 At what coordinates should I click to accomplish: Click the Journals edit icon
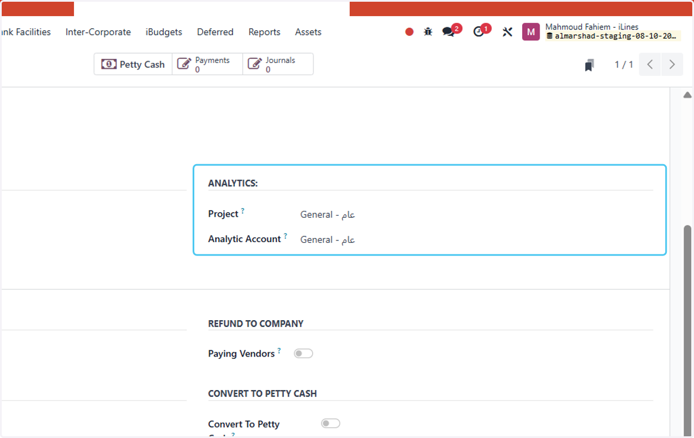click(x=254, y=64)
